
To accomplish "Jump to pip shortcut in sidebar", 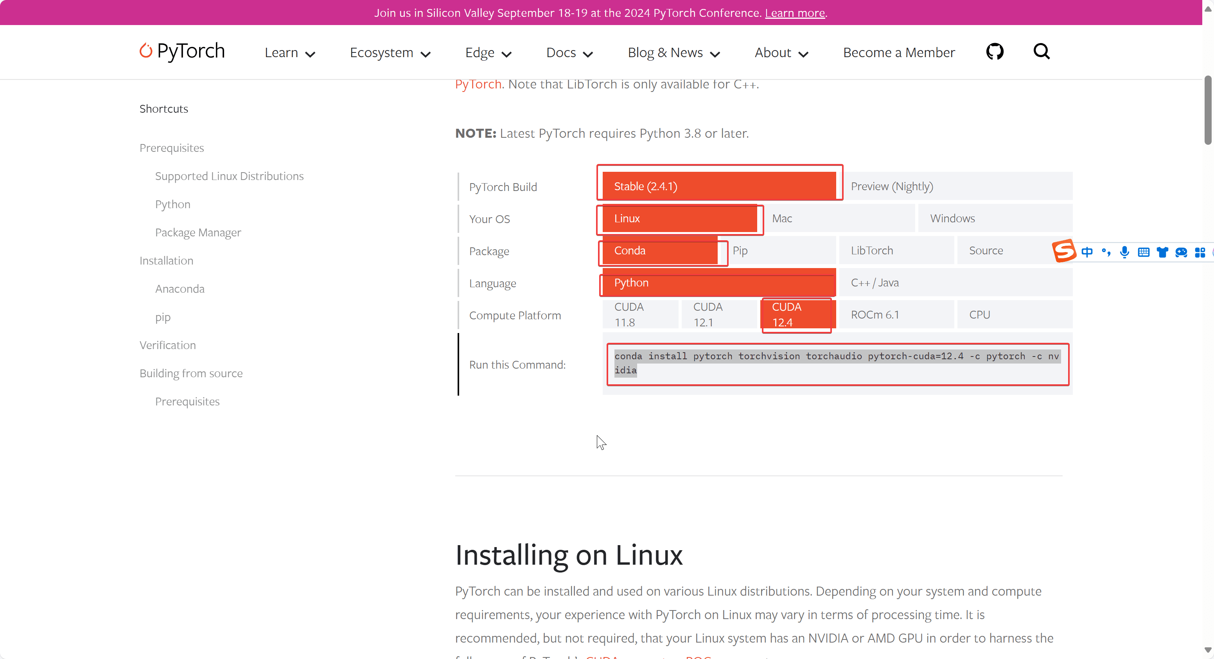I will point(163,317).
